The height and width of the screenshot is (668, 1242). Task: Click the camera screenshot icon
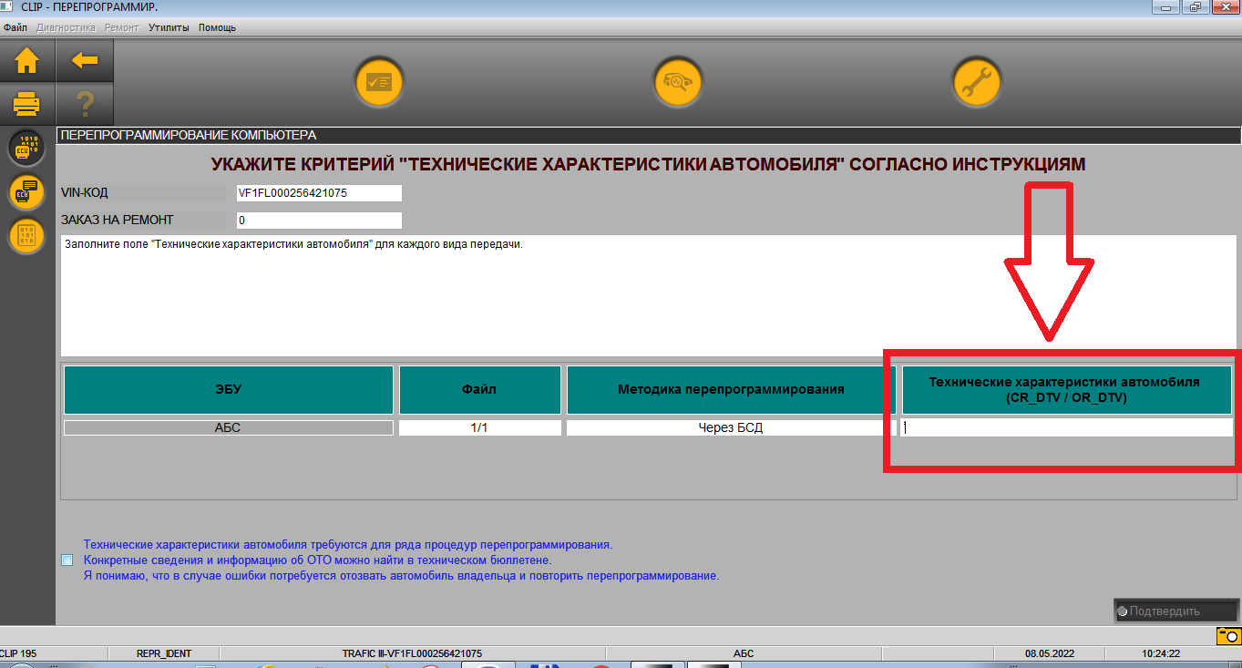pyautogui.click(x=1227, y=635)
